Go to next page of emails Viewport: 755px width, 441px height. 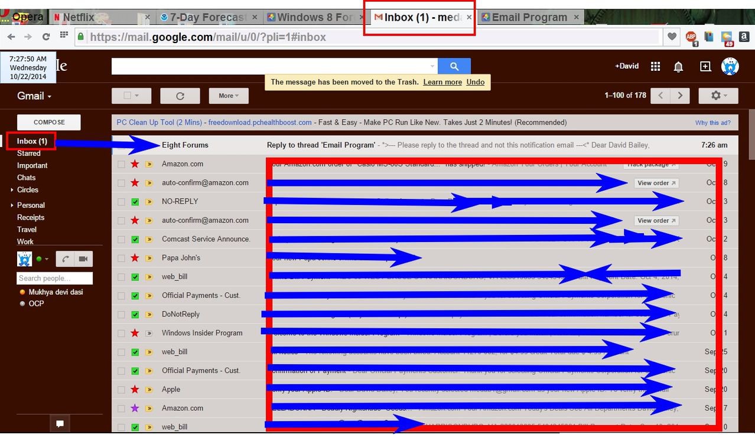point(681,96)
